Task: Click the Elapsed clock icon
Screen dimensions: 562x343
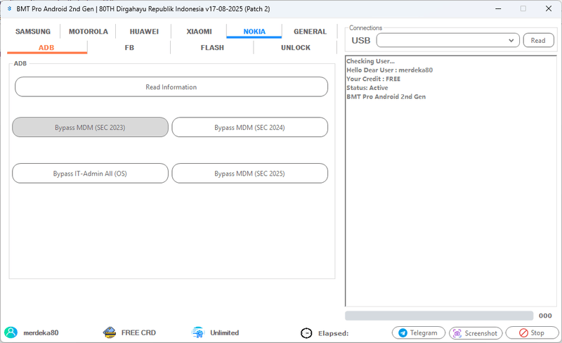Action: (x=306, y=333)
